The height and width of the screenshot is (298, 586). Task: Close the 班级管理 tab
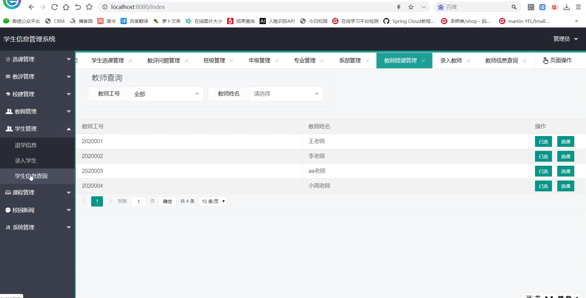click(232, 61)
